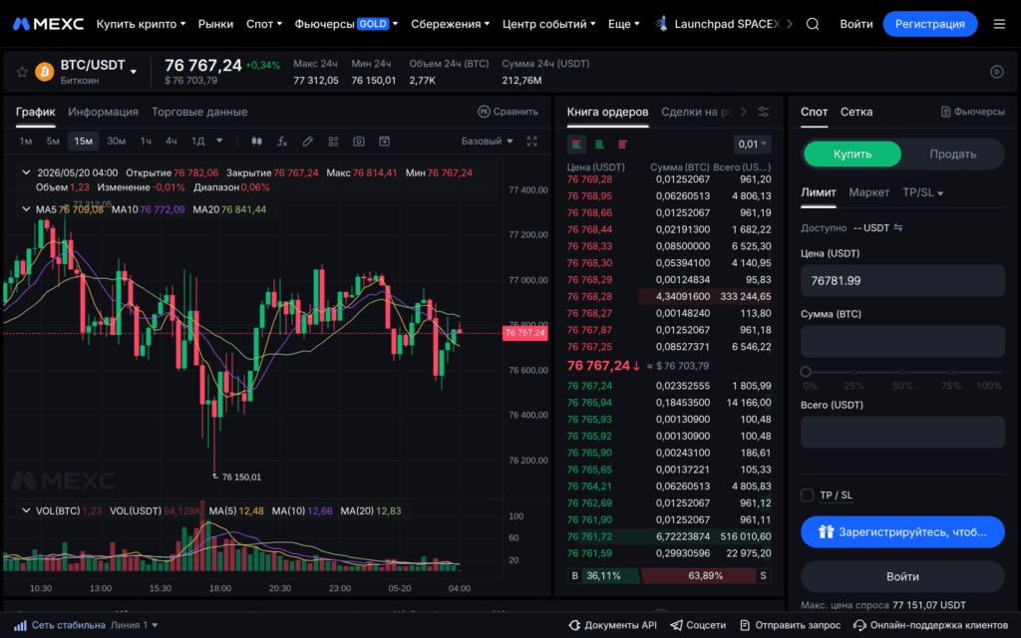Click the Launchpad rocket icon

click(662, 24)
